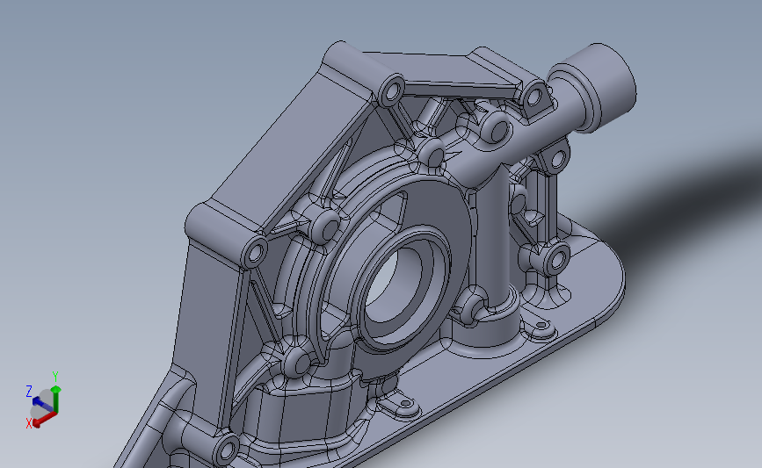Select the bolt hole on the right side boss
This screenshot has height=468, width=762.
[557, 261]
